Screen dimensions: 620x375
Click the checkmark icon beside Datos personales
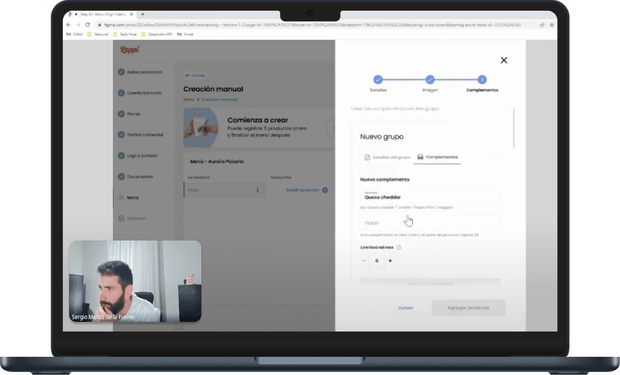[x=121, y=72]
